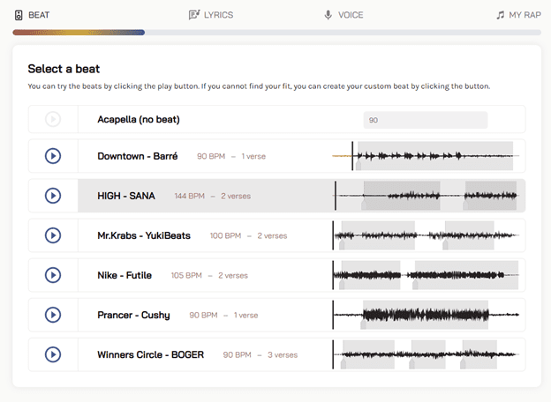This screenshot has width=551, height=402.
Task: Play the Downtown - Barré beat
Action: click(53, 156)
